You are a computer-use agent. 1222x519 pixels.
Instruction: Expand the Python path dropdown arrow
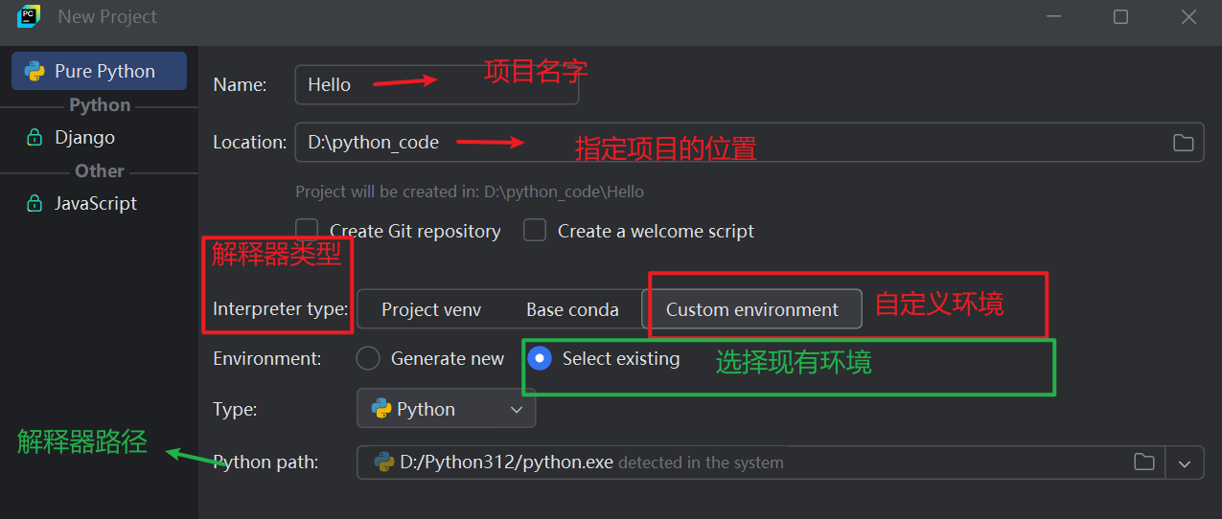point(1185,463)
